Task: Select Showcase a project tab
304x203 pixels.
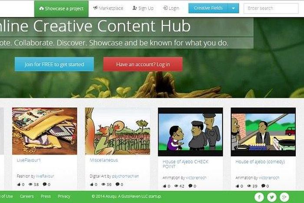Action: 62,9
